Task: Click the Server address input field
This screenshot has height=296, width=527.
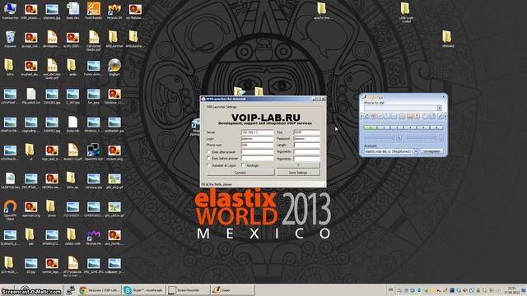Action: [258, 132]
